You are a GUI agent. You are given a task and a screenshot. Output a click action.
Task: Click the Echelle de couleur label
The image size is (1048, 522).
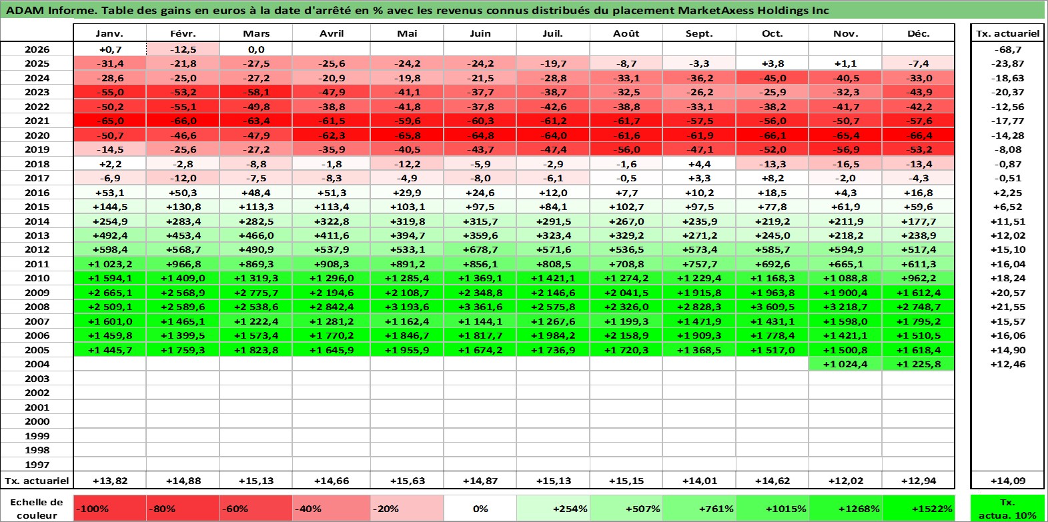pos(37,508)
